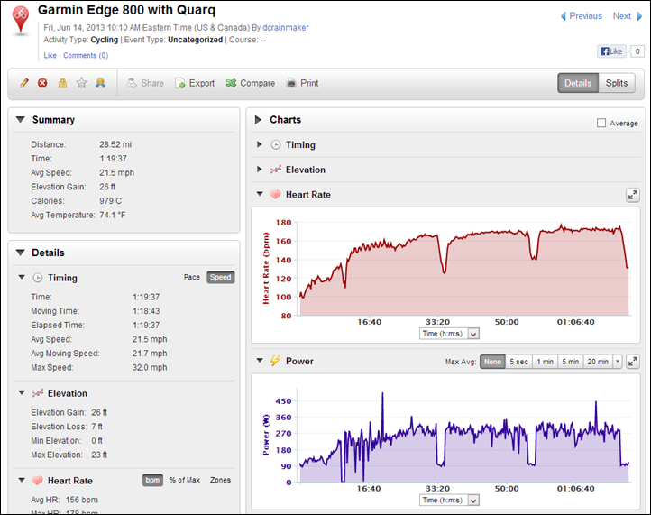Click the Compare arrows icon
651x515 pixels.
tap(231, 83)
